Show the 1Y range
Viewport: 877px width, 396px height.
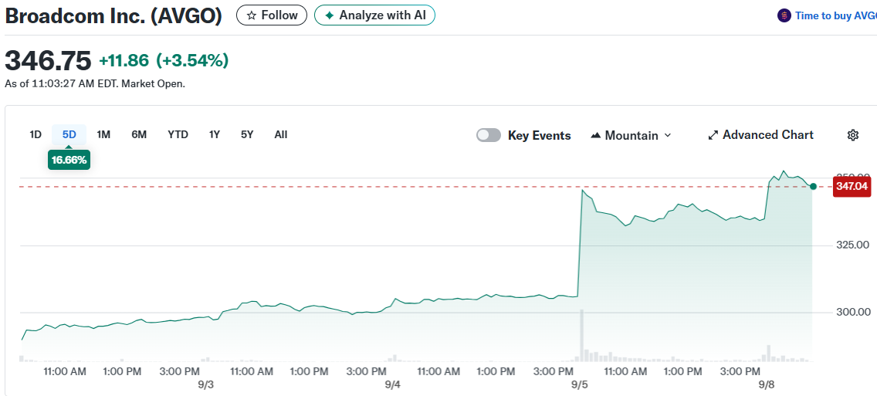click(214, 135)
